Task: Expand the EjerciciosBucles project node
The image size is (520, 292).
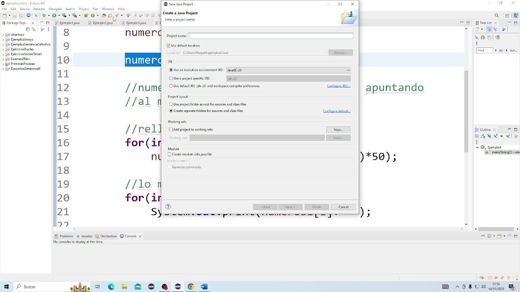Action: pyautogui.click(x=3, y=49)
